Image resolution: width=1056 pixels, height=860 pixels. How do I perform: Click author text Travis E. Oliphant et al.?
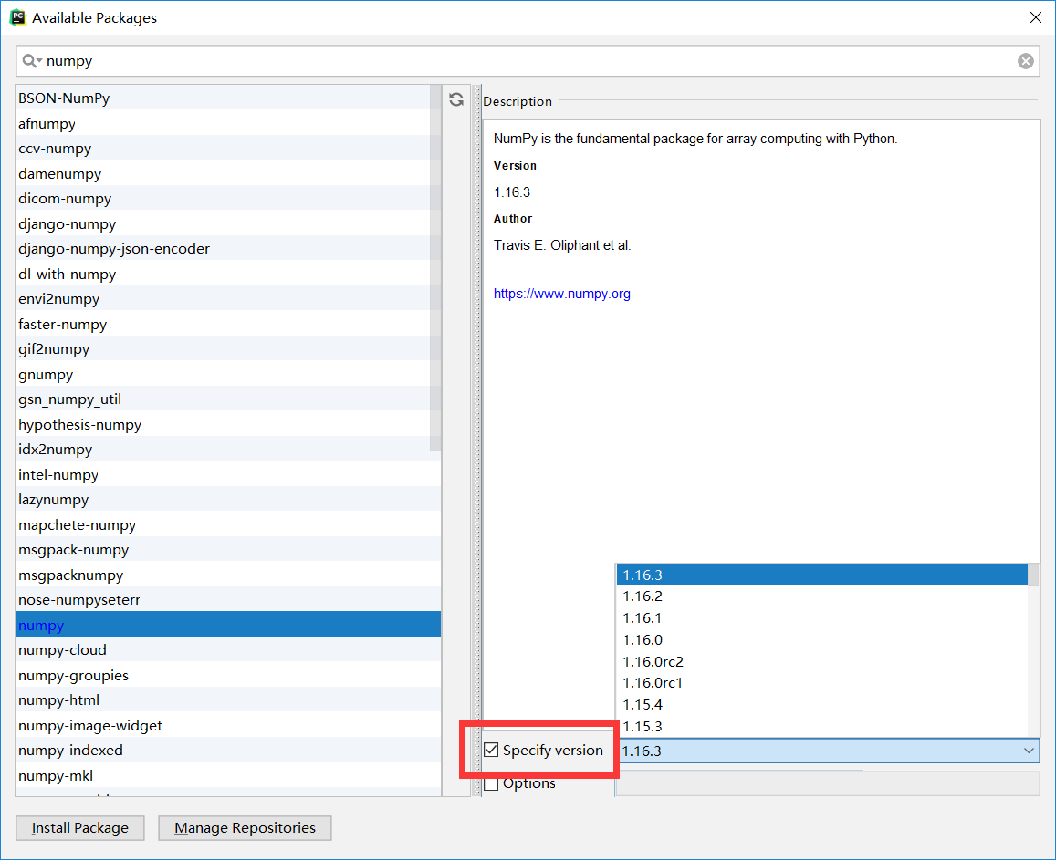coord(561,245)
